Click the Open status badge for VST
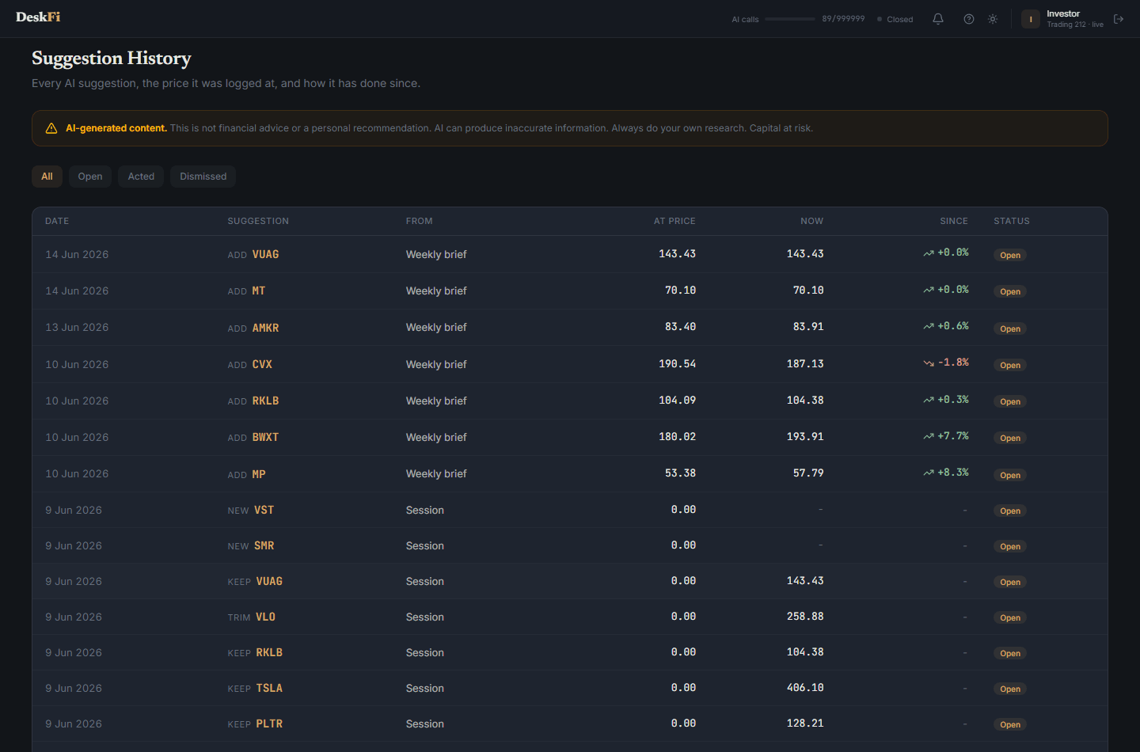This screenshot has height=752, width=1140. click(1010, 511)
